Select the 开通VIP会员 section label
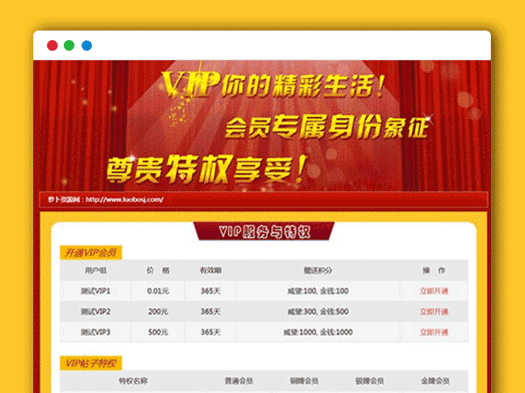525x393 pixels. pos(89,252)
